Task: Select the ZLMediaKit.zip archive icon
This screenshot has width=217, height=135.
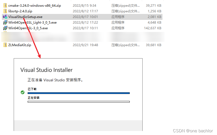Action: (x=5, y=45)
